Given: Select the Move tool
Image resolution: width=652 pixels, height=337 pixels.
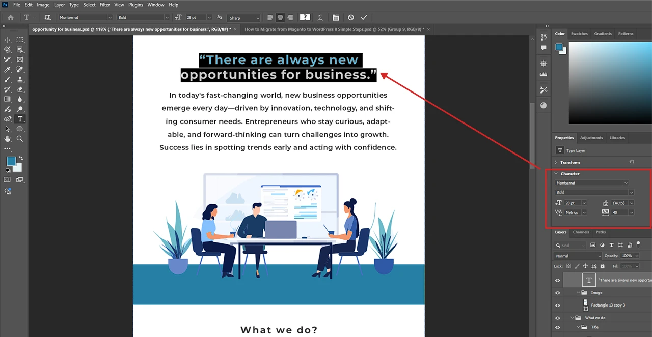Looking at the screenshot, I should (x=8, y=40).
